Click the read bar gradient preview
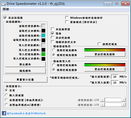The image size is (131, 118). tap(105, 50)
